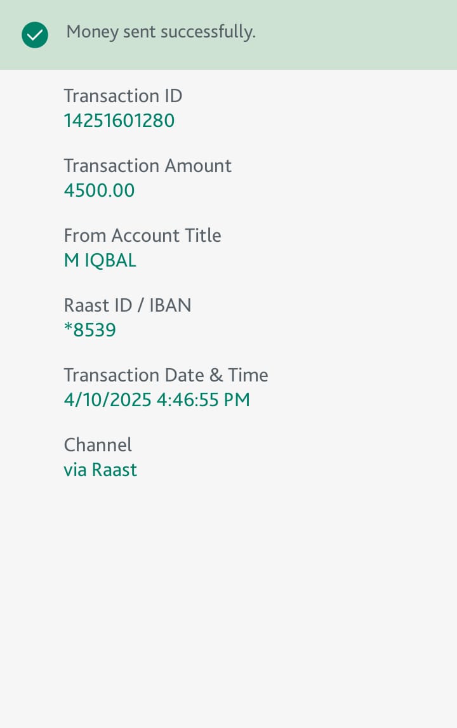
Task: Select 'Raast' in the channel value
Action: click(114, 470)
